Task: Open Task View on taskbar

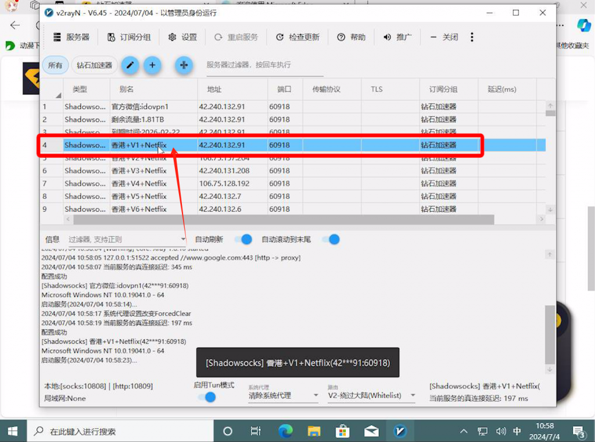Action: pyautogui.click(x=256, y=431)
